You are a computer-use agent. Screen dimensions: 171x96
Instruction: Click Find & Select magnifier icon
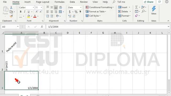click(143, 11)
